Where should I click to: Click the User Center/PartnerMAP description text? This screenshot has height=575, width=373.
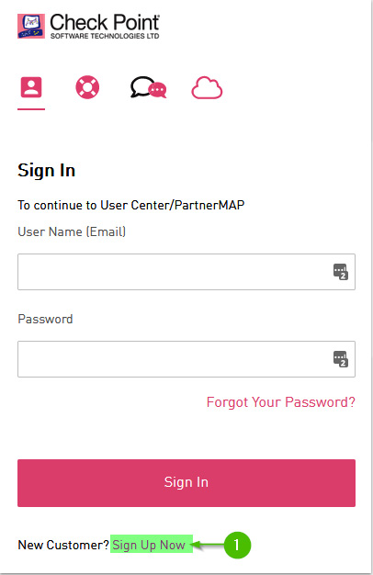[131, 205]
